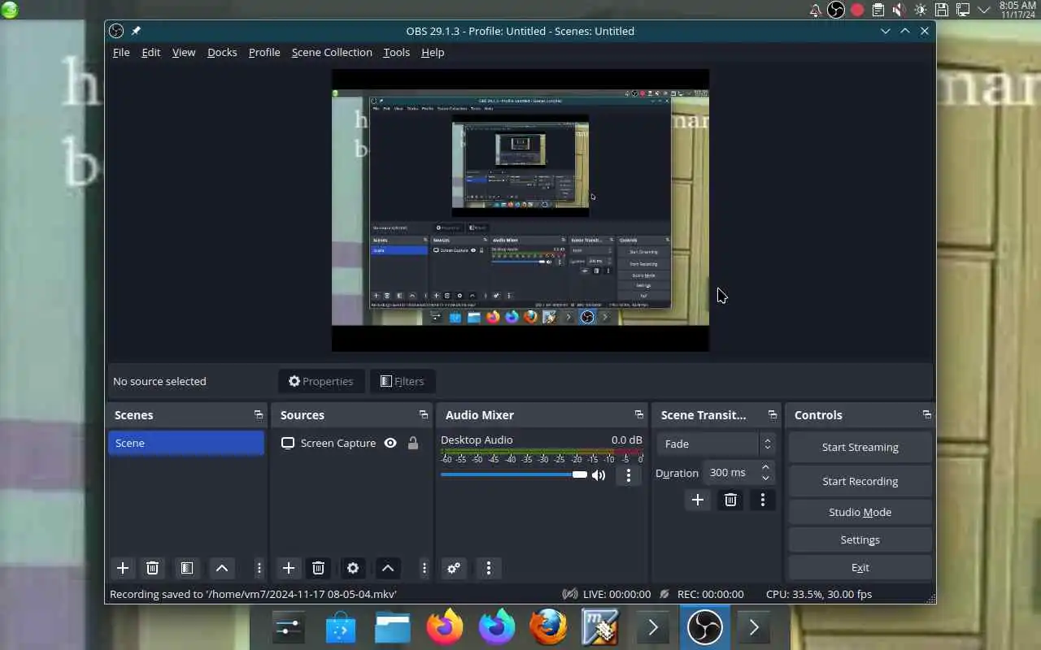
Task: Toggle visibility of Screen Capture source
Action: [x=390, y=443]
